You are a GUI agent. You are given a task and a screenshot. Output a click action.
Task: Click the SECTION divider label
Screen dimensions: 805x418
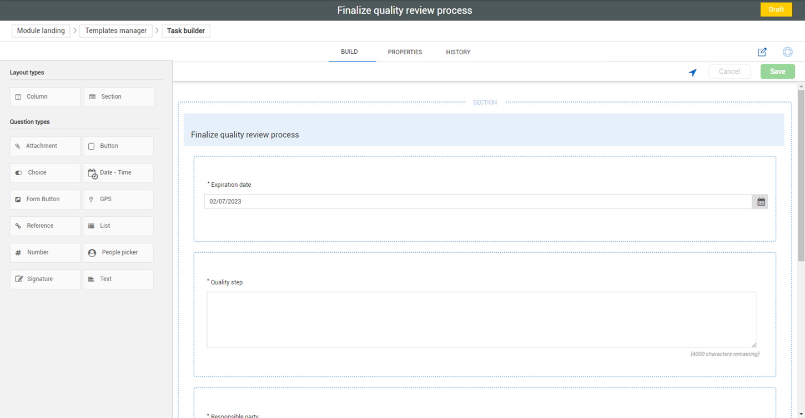(485, 103)
